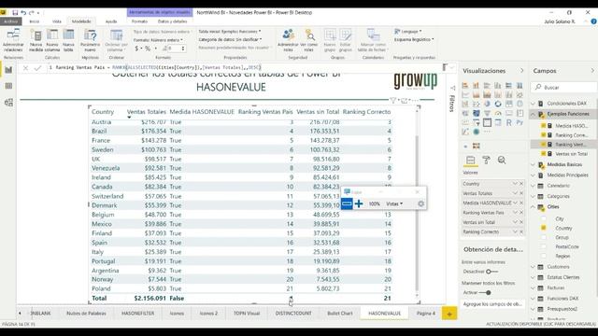598x336 pixels.
Task: Open Lenguaje dropdown
Action: coord(408,31)
